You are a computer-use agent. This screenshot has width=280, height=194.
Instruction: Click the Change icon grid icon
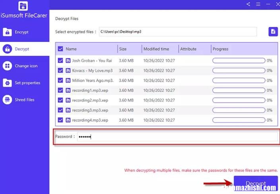[x=7, y=66]
